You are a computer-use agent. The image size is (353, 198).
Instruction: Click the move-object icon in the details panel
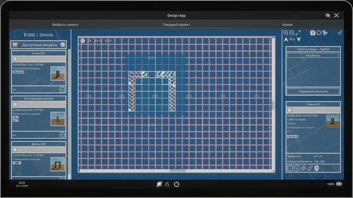303,168
